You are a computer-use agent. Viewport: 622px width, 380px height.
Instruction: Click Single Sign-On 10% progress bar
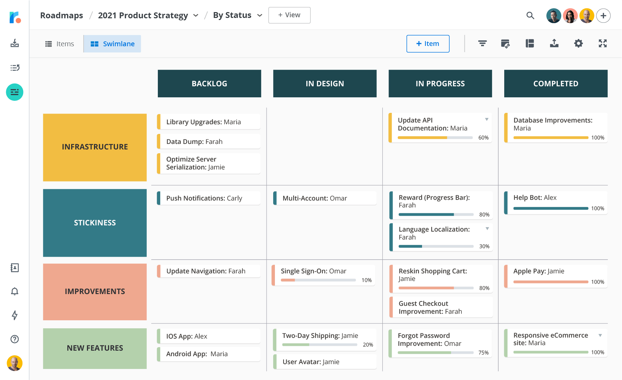pos(318,280)
